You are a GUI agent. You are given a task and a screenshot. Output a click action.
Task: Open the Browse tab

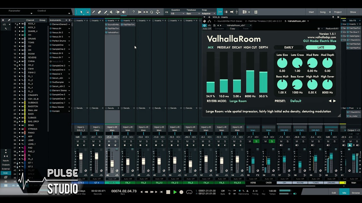(x=356, y=193)
